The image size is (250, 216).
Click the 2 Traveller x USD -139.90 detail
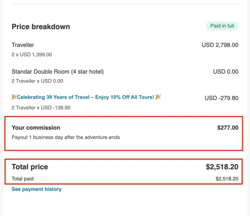tap(41, 107)
